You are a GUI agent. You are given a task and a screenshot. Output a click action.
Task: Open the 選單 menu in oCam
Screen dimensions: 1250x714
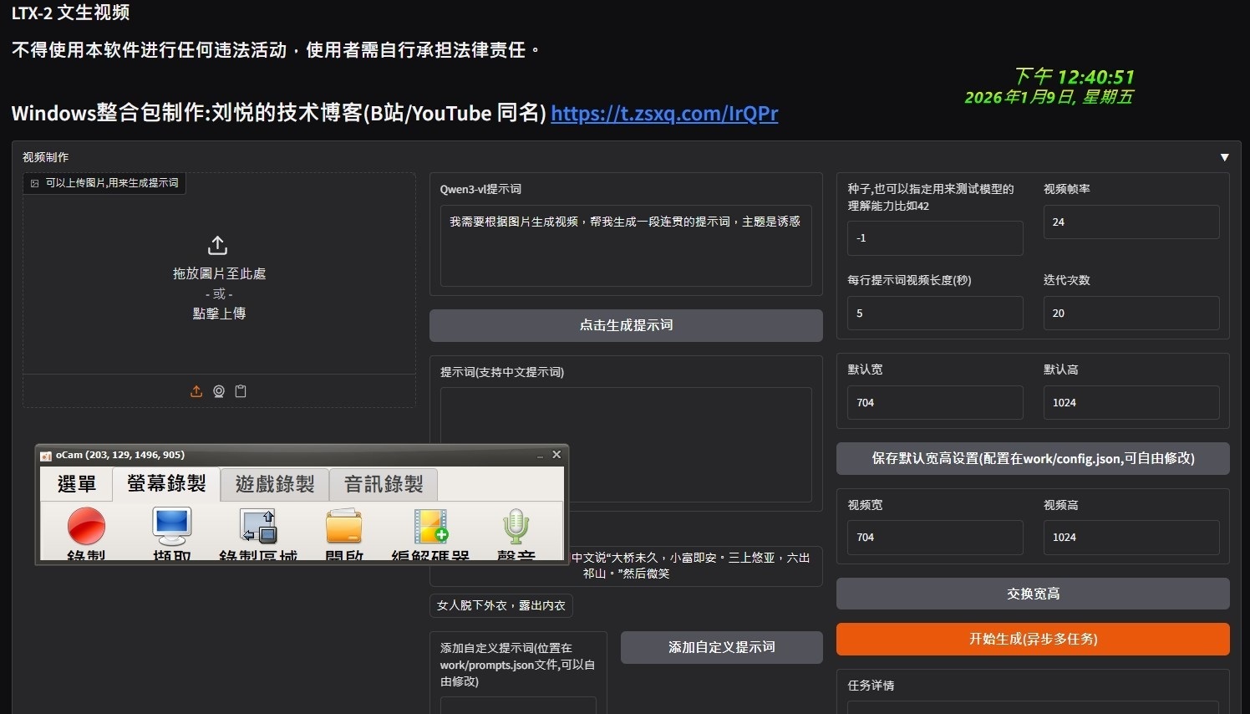77,484
